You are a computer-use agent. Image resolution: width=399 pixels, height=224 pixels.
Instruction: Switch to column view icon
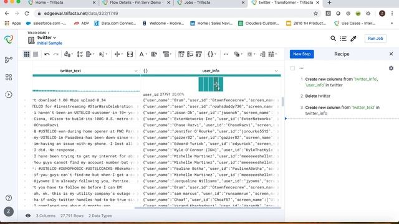(36, 54)
